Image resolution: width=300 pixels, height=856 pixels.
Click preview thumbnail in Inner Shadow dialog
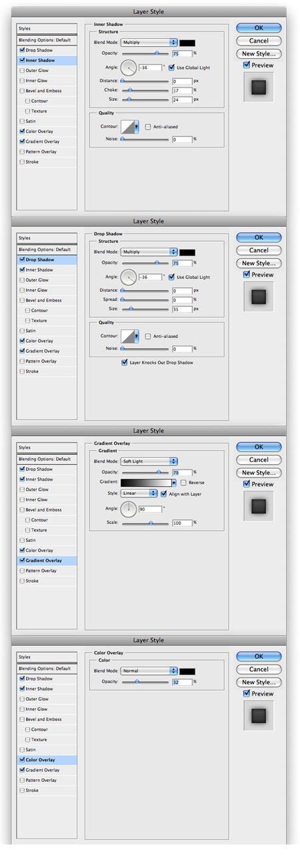coord(259,87)
